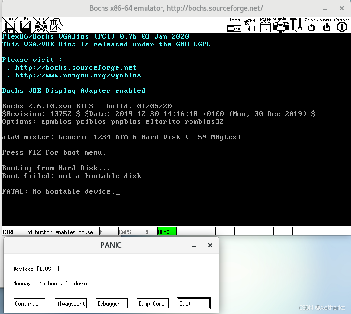Viewport: 351px width, 314px height.
Task: Click the floppy B: drive icon
Action: (26, 25)
